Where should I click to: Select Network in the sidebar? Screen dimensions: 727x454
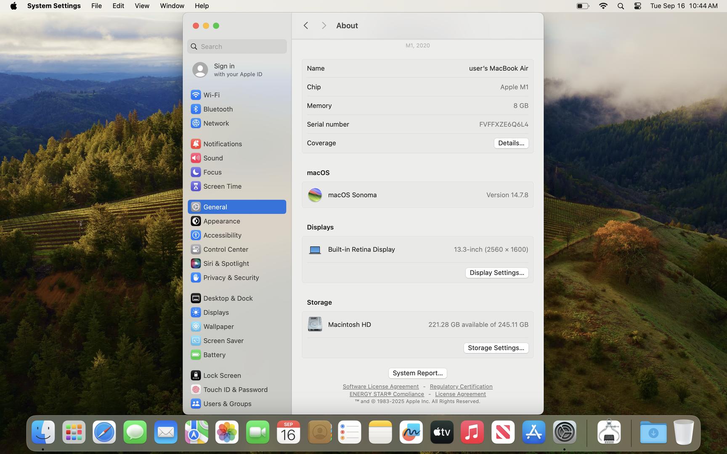[x=237, y=123]
